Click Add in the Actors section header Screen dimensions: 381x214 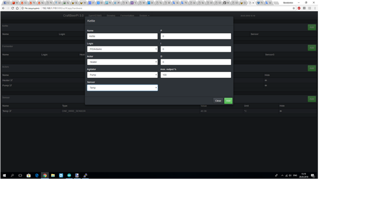312,68
